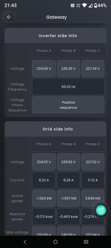Viewport: 111px width, 248px height.
Task: Tap the Wi-Fi icon in status bar
Action: pos(84,6)
